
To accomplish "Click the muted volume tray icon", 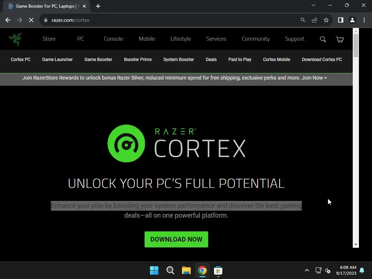I will (x=328, y=270).
